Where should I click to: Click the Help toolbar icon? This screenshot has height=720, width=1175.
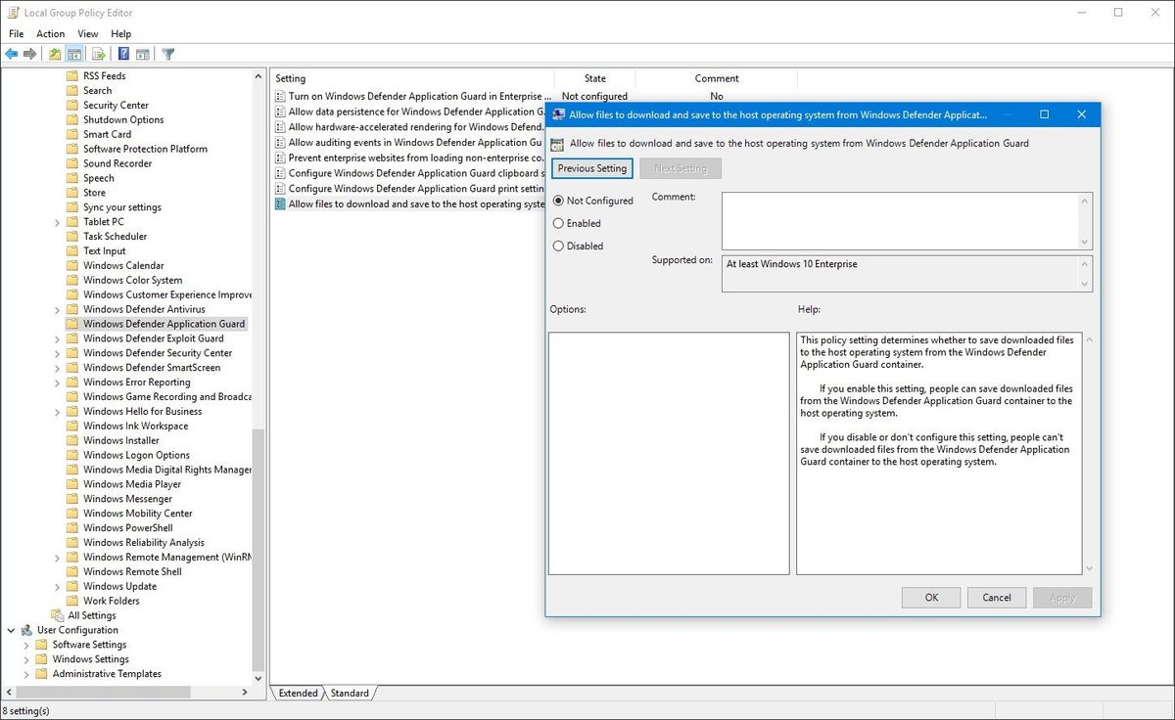click(124, 53)
